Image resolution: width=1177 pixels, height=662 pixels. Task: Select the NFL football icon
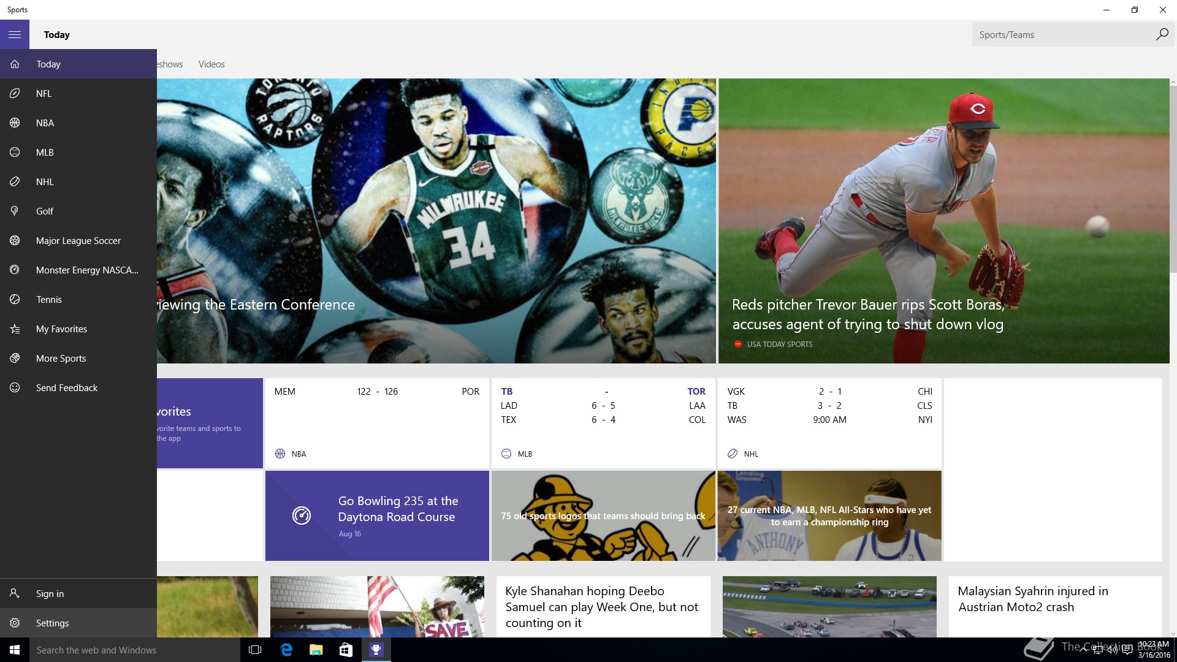(15, 94)
